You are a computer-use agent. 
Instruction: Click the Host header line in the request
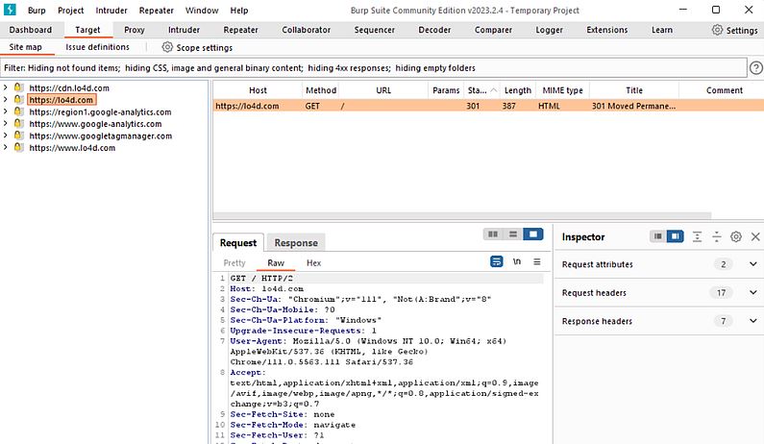click(266, 288)
